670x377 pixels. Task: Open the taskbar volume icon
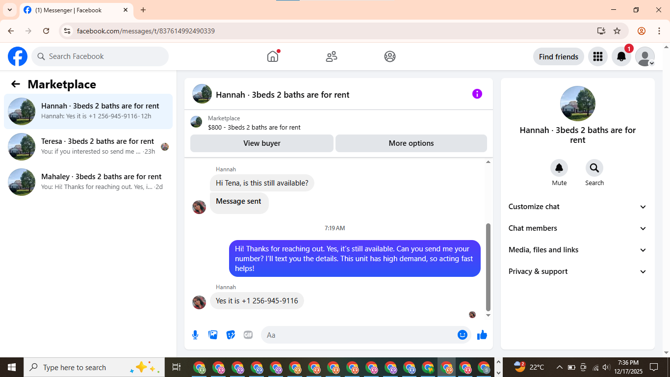click(x=606, y=367)
